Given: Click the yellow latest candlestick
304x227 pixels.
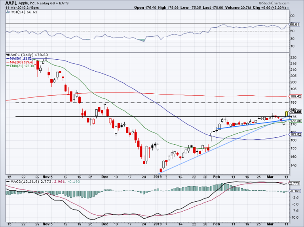Looking at the screenshot, I should point(287,114).
